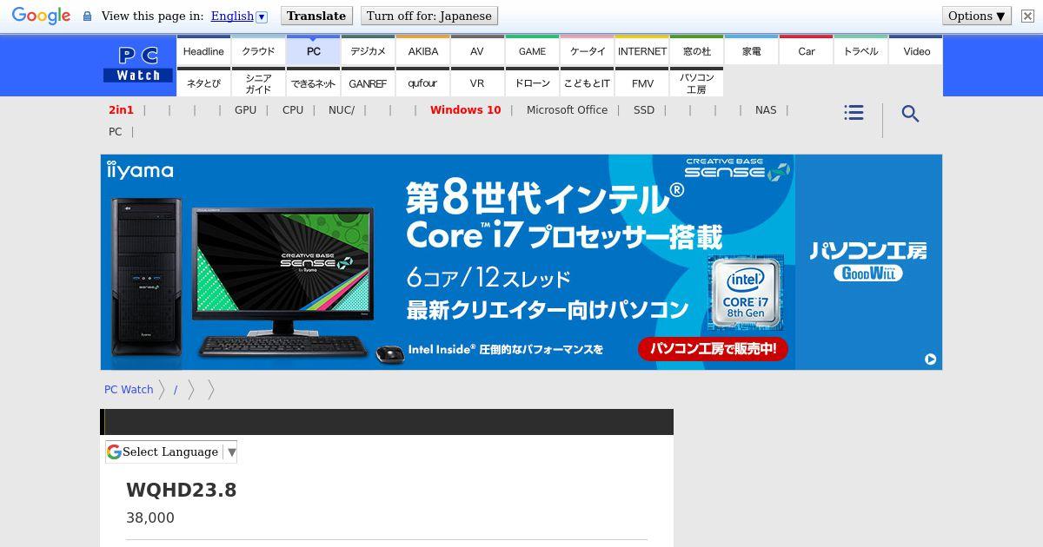Click the PC Watch breadcrumb link
The height and width of the screenshot is (547, 1043).
coord(129,389)
